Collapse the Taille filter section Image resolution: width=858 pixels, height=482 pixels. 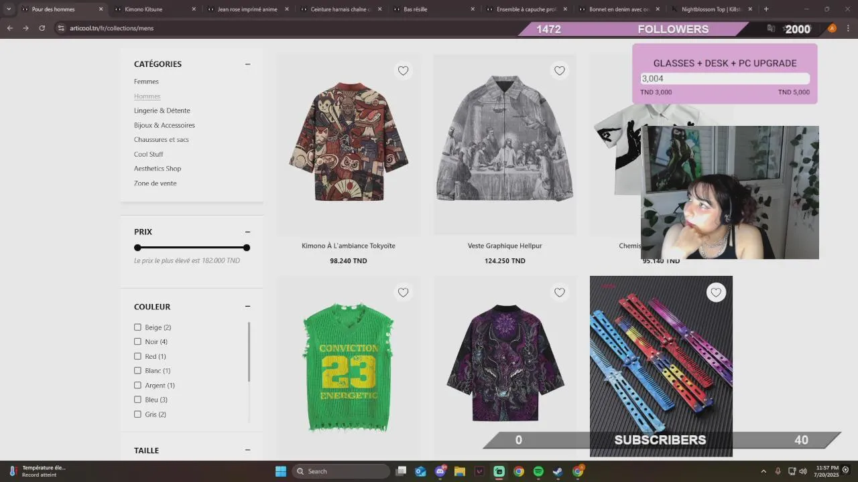coord(247,451)
